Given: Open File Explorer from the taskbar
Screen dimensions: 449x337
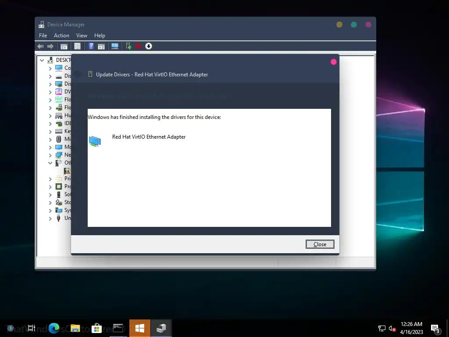Looking at the screenshot, I should click(x=75, y=328).
